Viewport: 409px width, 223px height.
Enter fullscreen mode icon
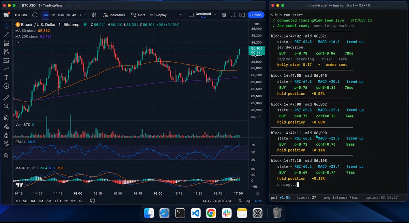pos(233,15)
